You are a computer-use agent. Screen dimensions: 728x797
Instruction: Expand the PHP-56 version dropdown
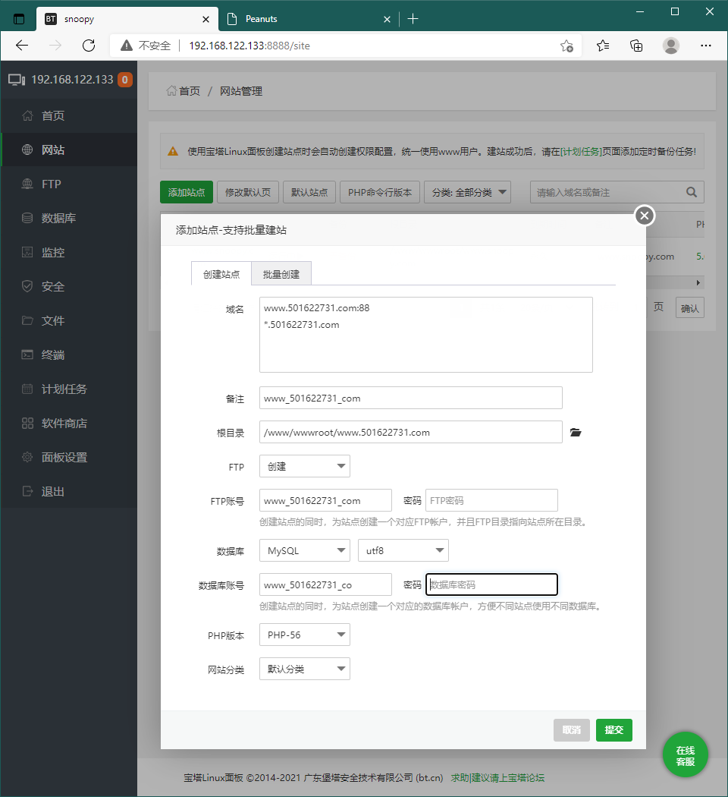305,635
